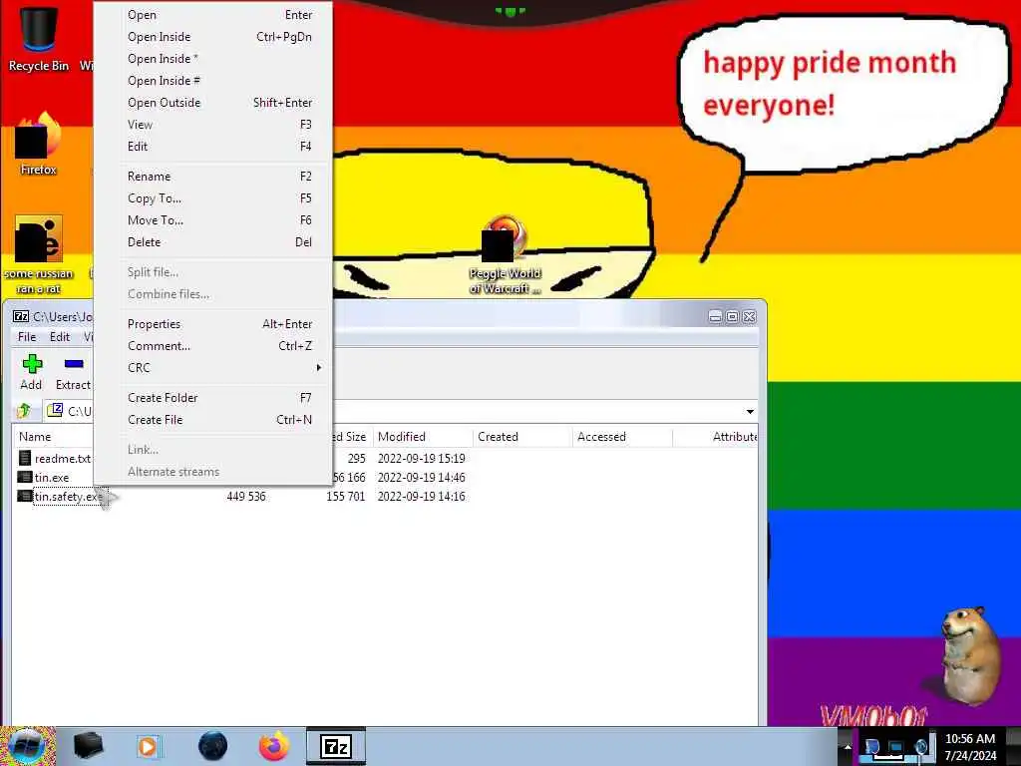Sort by the Modified column header
This screenshot has height=766, width=1021.
(x=422, y=437)
